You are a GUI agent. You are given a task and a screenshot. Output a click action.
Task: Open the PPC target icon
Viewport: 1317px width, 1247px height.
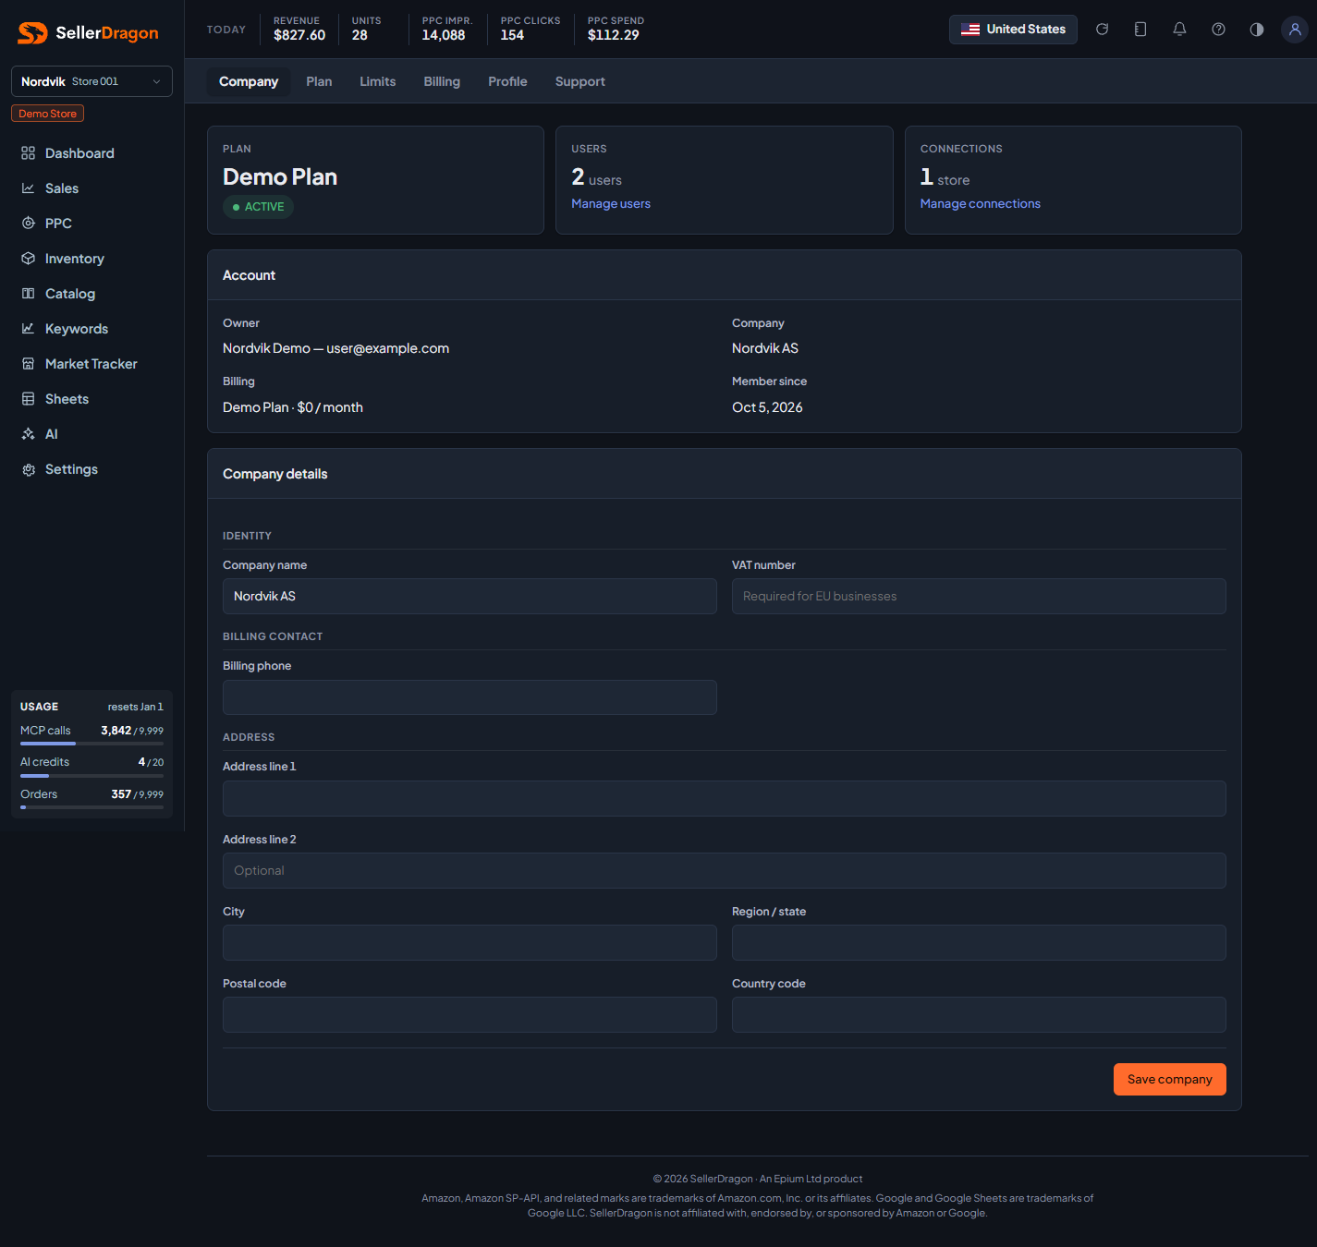(x=29, y=224)
